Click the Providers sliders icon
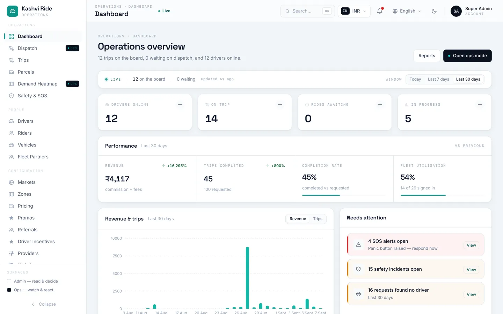503x314 pixels. pos(11,253)
